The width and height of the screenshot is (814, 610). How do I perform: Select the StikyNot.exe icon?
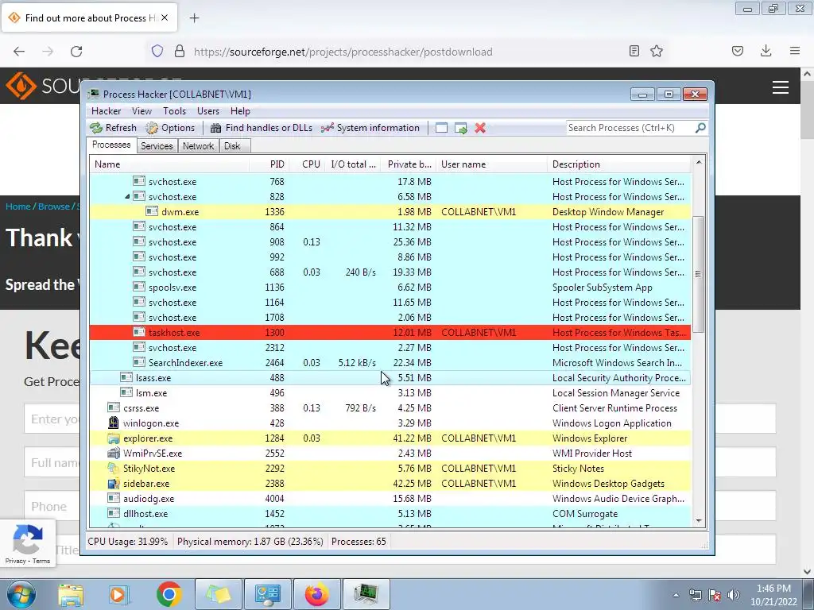(x=113, y=468)
